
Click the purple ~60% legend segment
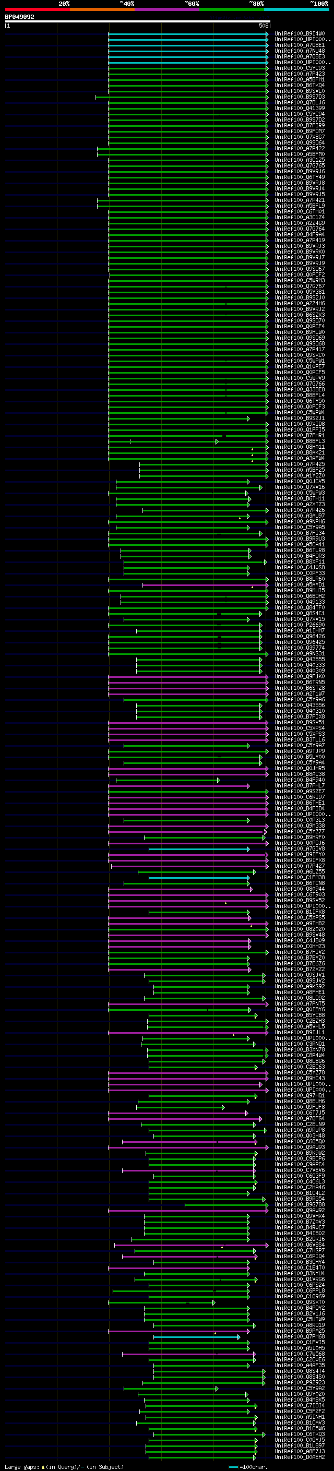coord(168,9)
